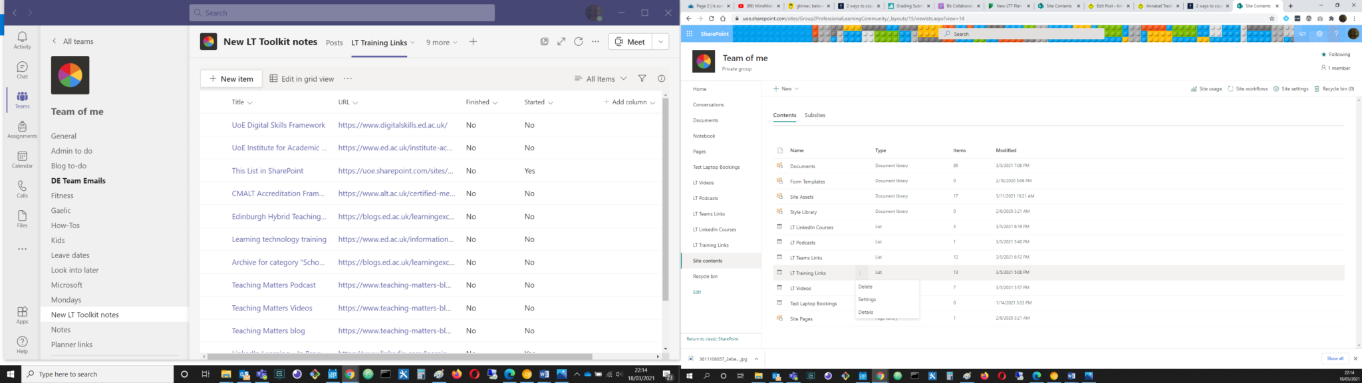This screenshot has width=1362, height=383.
Task: Click the Teams list vertical scrollbar
Action: click(665, 199)
